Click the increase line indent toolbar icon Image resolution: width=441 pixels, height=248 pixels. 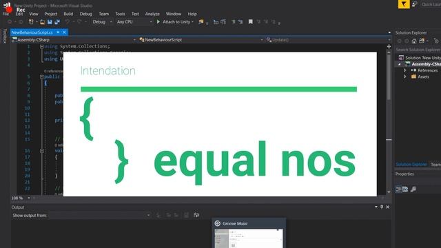point(223,21)
